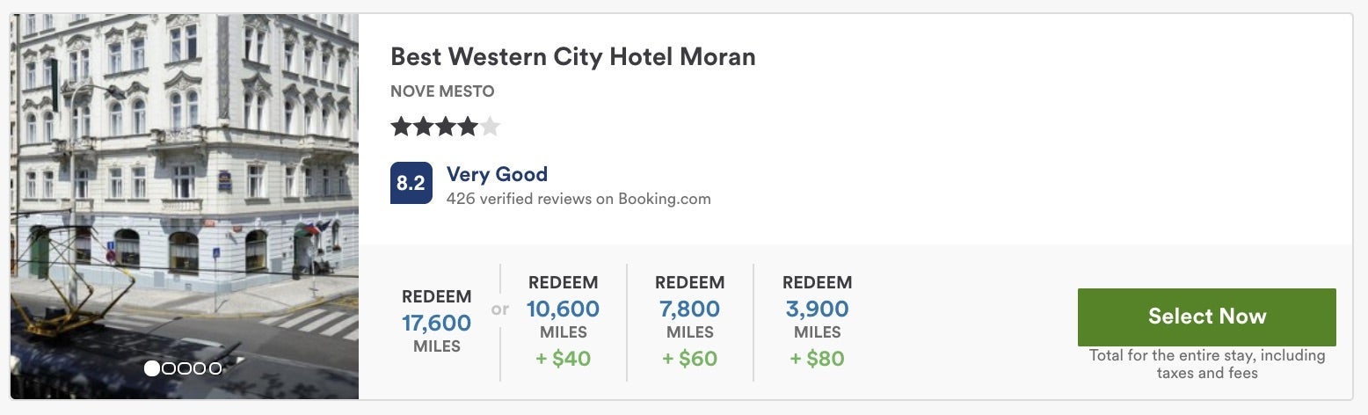Select the third photo carousel dot
The height and width of the screenshot is (415, 1368).
click(x=185, y=368)
